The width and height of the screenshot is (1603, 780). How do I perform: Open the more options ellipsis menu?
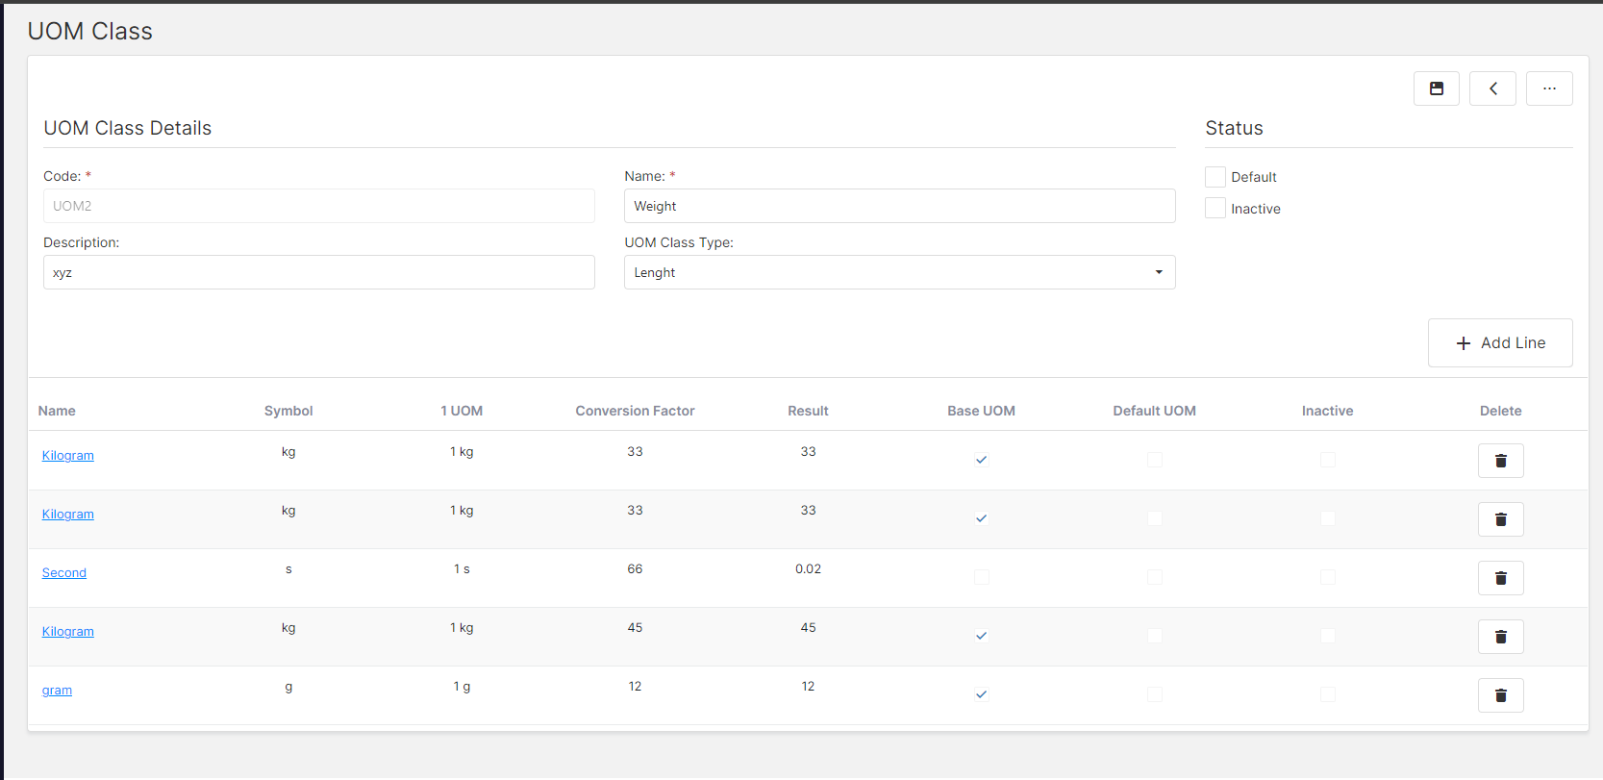click(1548, 88)
